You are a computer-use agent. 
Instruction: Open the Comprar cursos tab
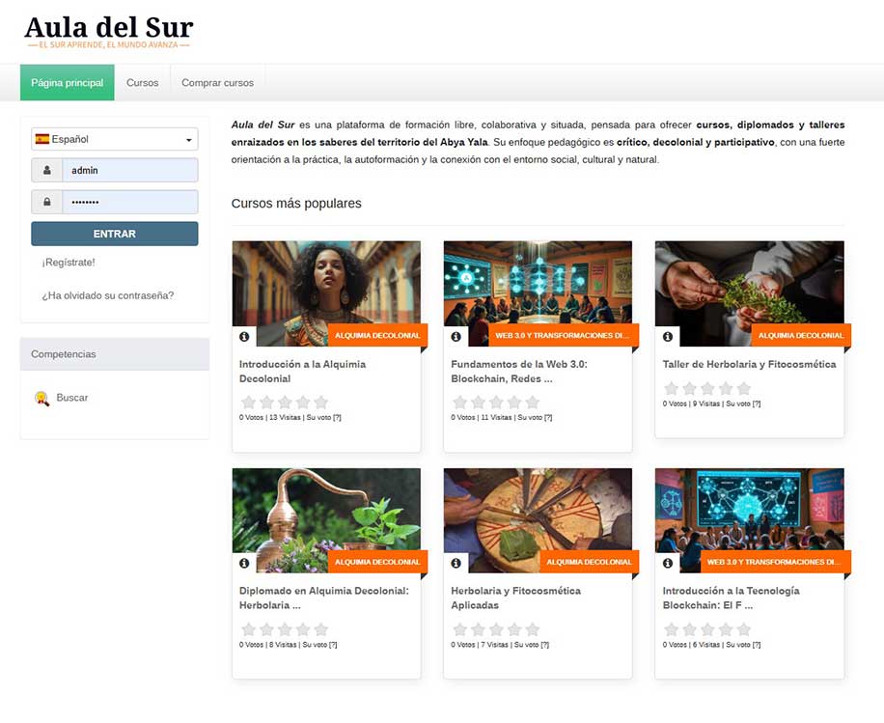click(x=217, y=82)
